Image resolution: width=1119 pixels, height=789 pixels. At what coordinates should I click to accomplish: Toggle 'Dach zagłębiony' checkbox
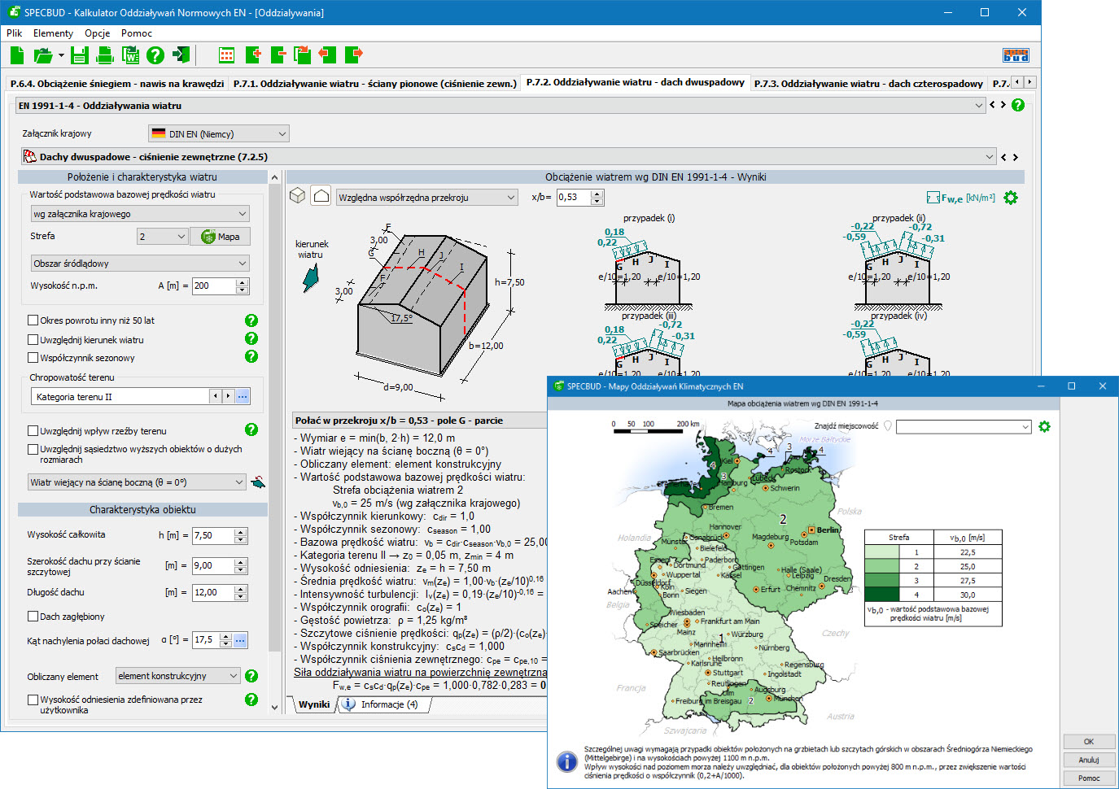pos(33,617)
